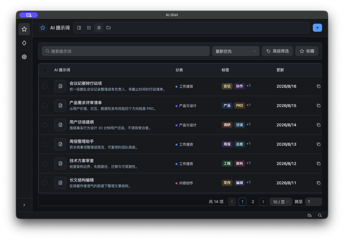Viewport: 344px width, 240px height.
Task: Focus the 跳至 page jump field
Action: point(313,202)
